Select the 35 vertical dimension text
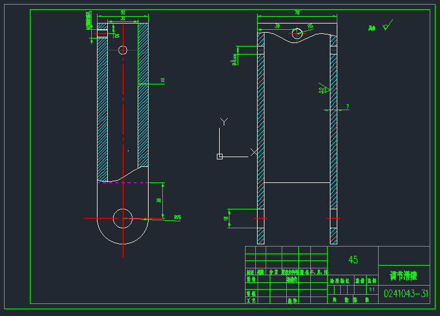 click(x=159, y=200)
